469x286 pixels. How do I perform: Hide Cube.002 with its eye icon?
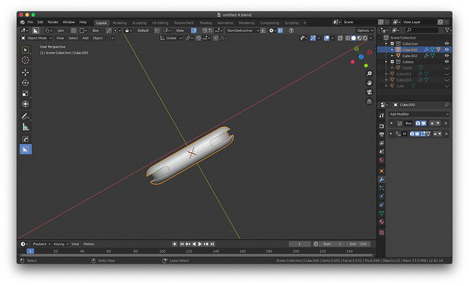[x=447, y=56]
